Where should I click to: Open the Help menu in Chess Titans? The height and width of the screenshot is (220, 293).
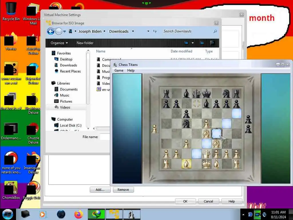(131, 70)
